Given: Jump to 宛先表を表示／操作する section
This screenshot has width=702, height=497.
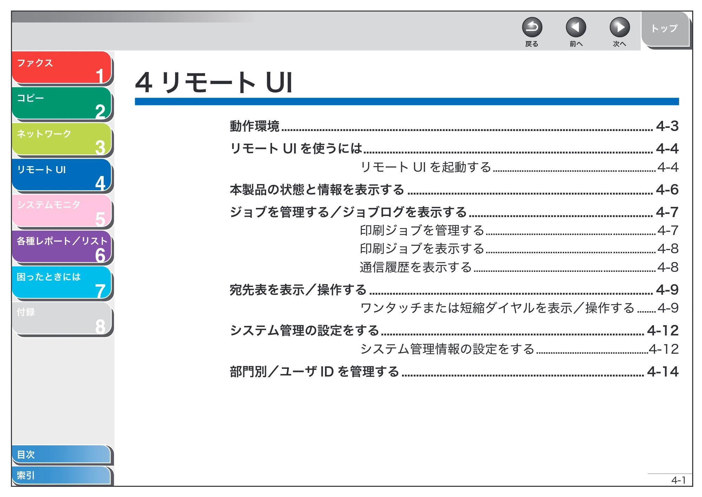Looking at the screenshot, I should (x=454, y=290).
